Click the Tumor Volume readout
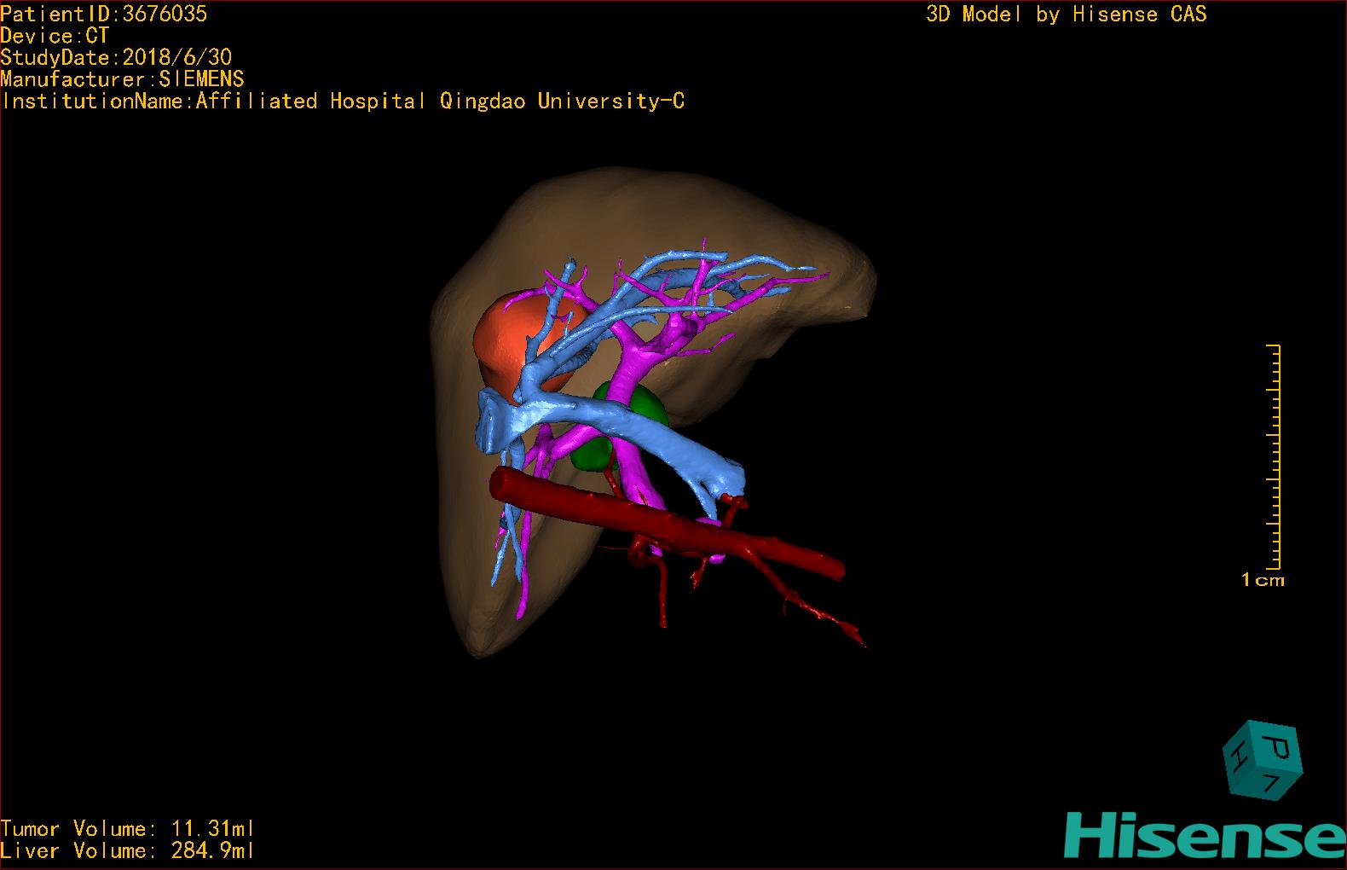This screenshot has height=870, width=1347. click(127, 829)
